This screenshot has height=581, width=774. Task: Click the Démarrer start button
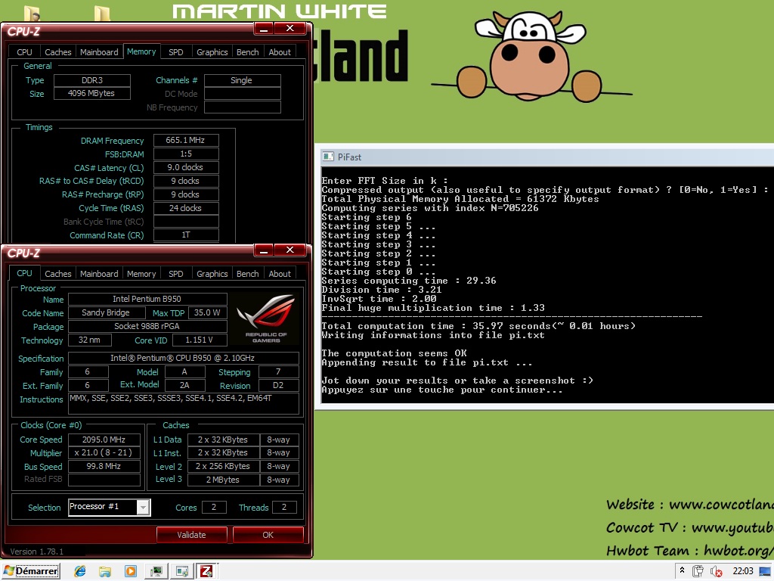pyautogui.click(x=30, y=571)
